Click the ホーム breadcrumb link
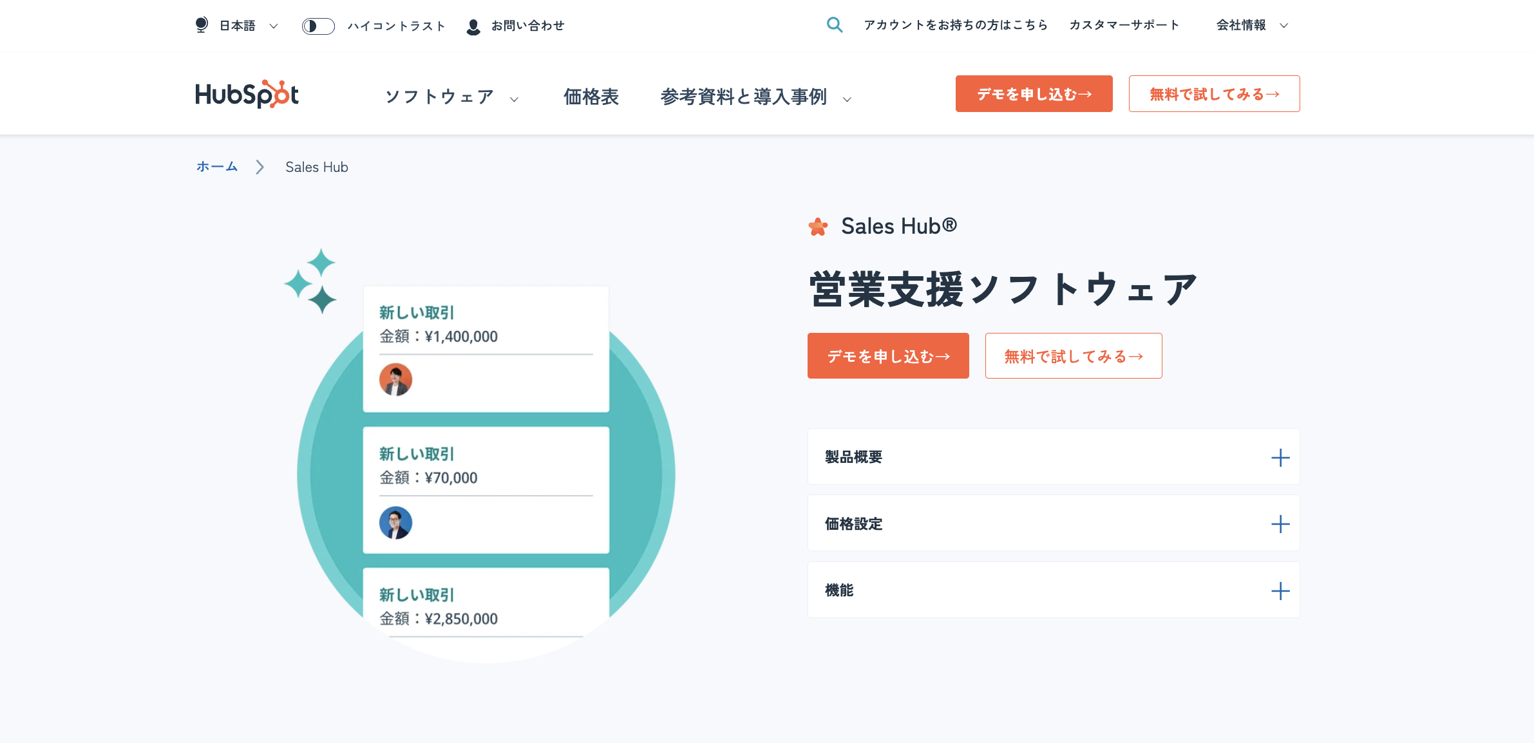This screenshot has width=1534, height=743. 217,167
